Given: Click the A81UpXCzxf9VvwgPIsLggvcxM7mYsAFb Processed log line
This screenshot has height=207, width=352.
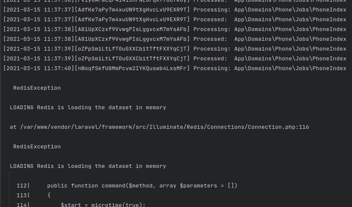Looking at the screenshot, I should click(175, 39).
